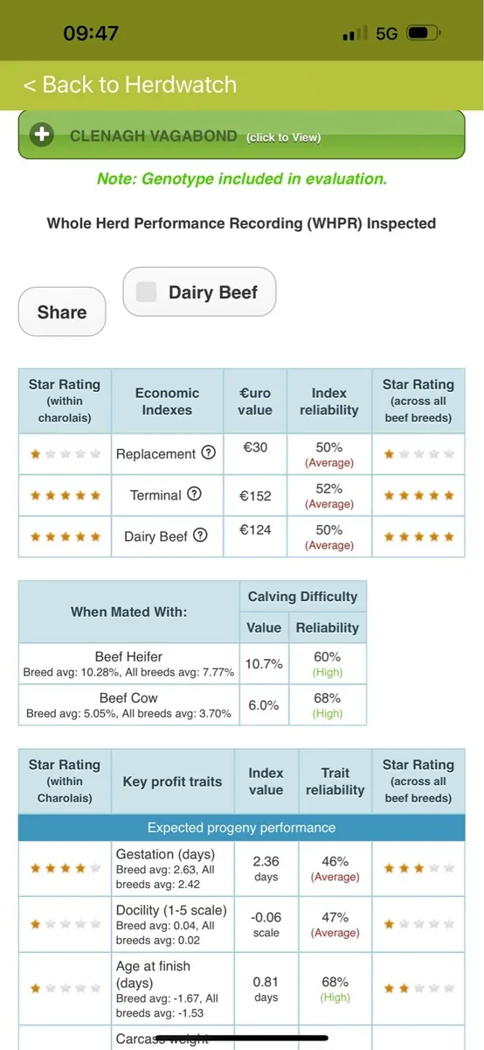Open Replacement index help icon
484x1050 pixels.
click(208, 452)
